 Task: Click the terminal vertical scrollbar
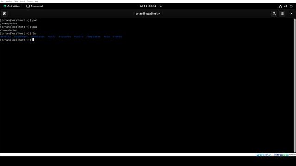[295, 85]
